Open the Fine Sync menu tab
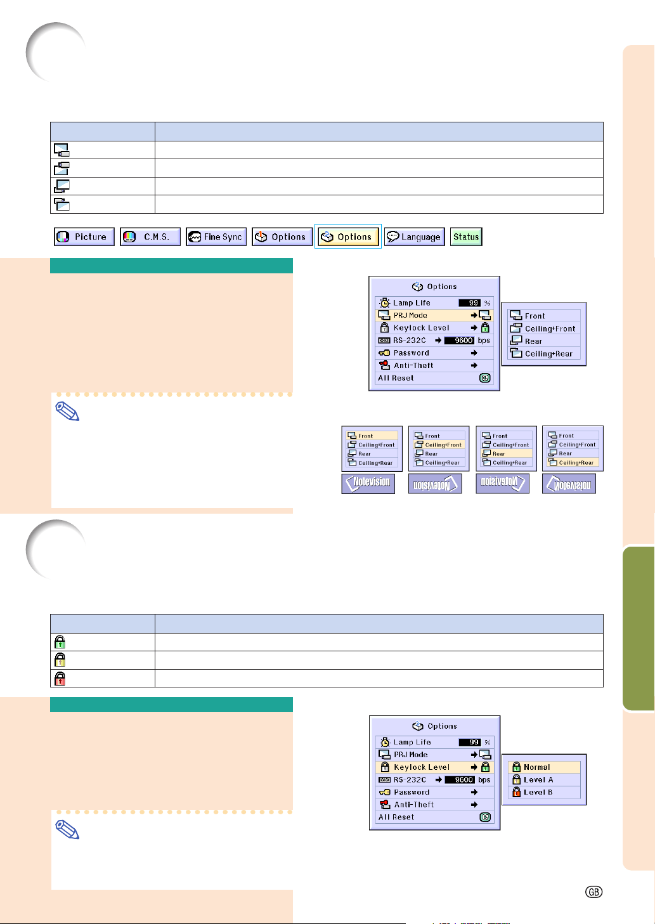655x924 pixels. pyautogui.click(x=216, y=237)
